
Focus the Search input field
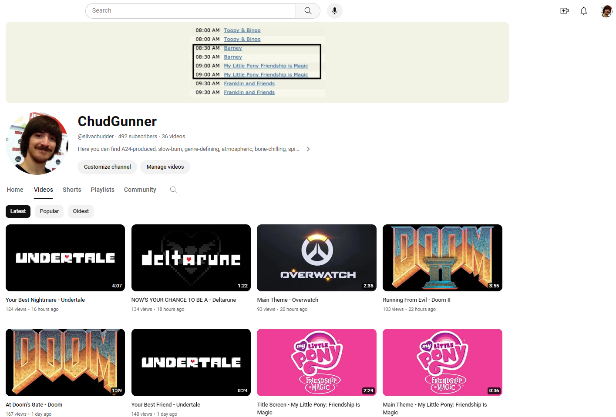tap(191, 11)
